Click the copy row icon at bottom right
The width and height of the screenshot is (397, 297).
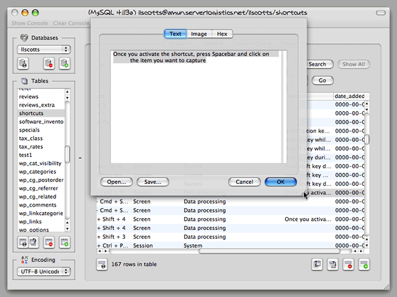(317, 265)
